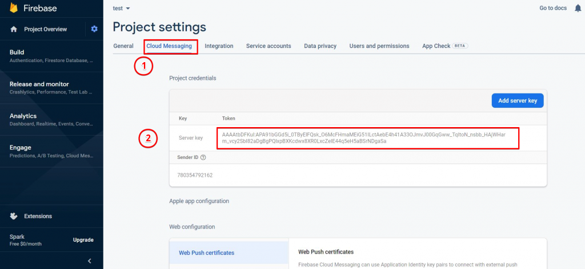Click the Project Overview home icon
The width and height of the screenshot is (585, 269).
pyautogui.click(x=14, y=29)
